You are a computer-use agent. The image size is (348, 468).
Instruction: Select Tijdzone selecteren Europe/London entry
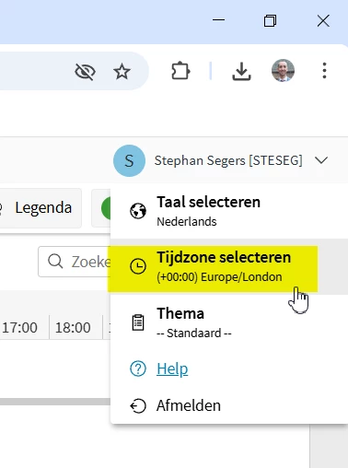[229, 266]
